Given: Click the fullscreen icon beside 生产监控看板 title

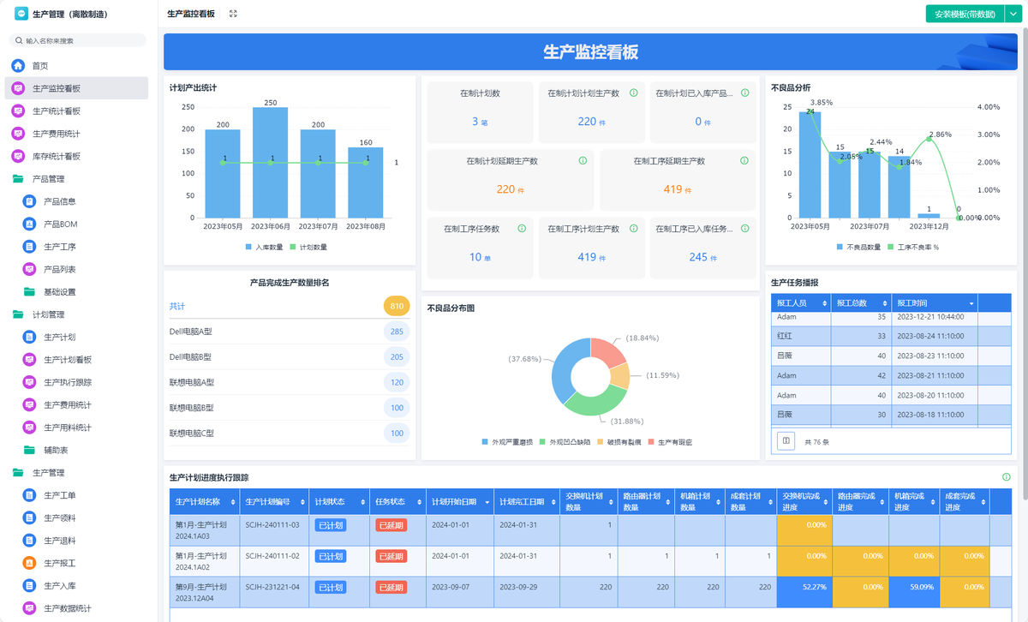Looking at the screenshot, I should pyautogui.click(x=233, y=14).
